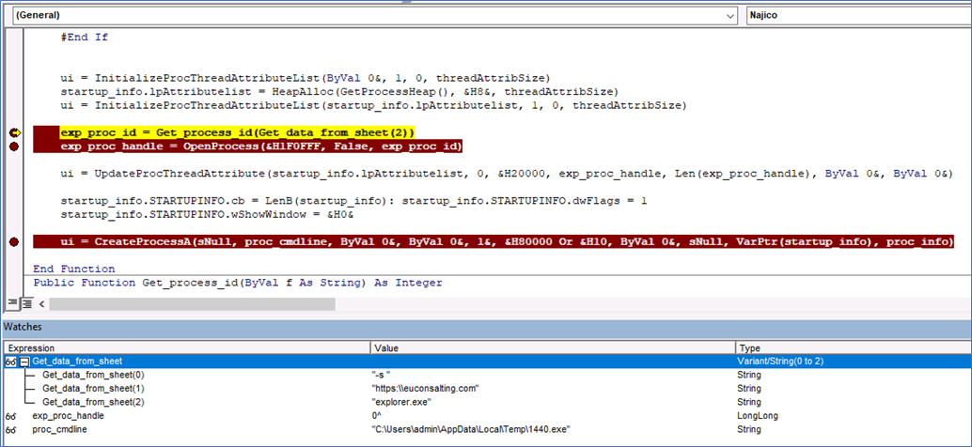Click the STARTUPINFO.cb = LenB code line
This screenshot has height=447, width=972.
(353, 201)
